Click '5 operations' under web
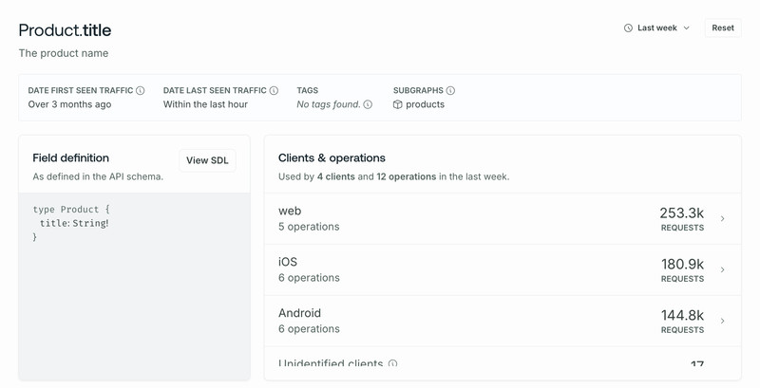Viewport: 760px width, 388px height. pos(309,227)
